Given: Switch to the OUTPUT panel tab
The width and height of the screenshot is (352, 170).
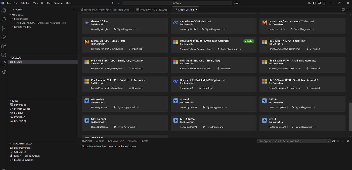Looking at the screenshot, I should pos(100,141).
